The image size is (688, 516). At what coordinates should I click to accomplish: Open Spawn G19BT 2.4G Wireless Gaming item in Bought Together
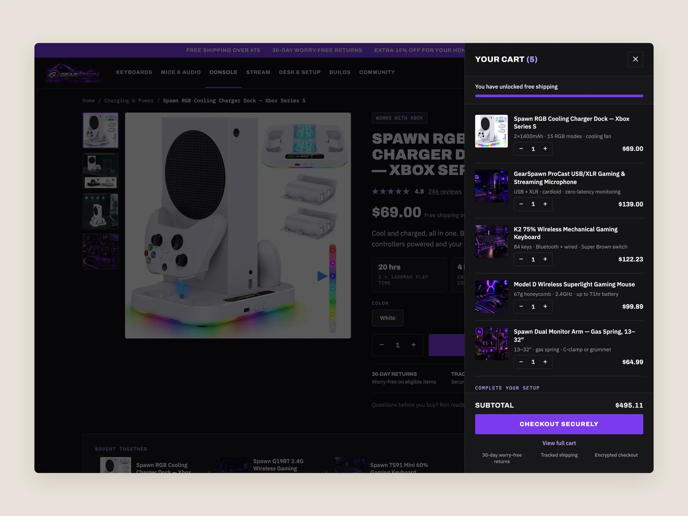[278, 465]
